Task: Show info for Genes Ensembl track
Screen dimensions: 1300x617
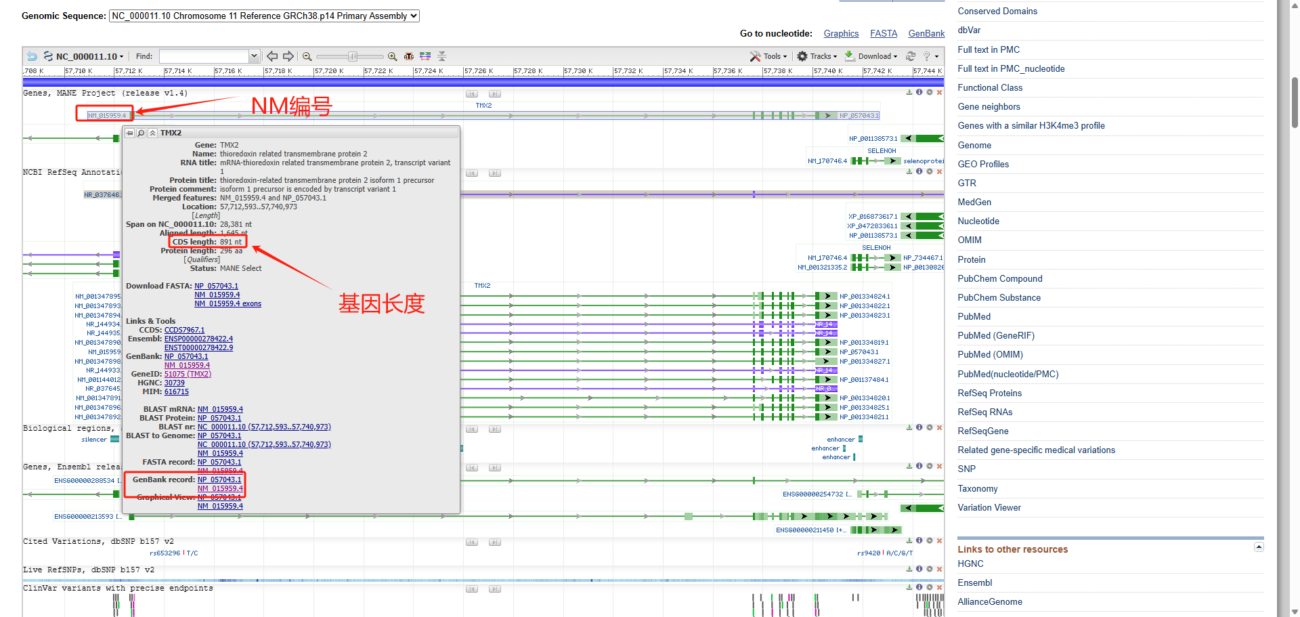Action: (x=919, y=466)
